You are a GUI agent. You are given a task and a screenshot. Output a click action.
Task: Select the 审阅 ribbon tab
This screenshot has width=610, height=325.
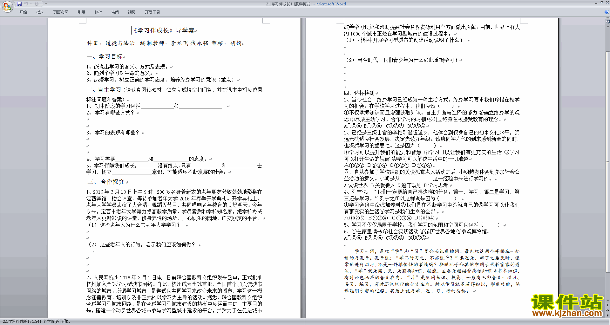[x=115, y=12]
